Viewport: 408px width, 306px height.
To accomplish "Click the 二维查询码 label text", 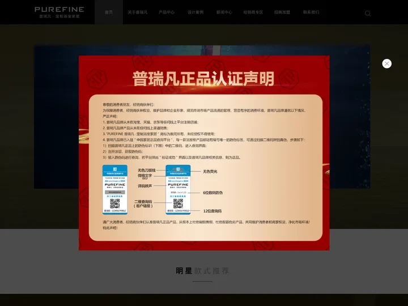I will tap(143, 202).
